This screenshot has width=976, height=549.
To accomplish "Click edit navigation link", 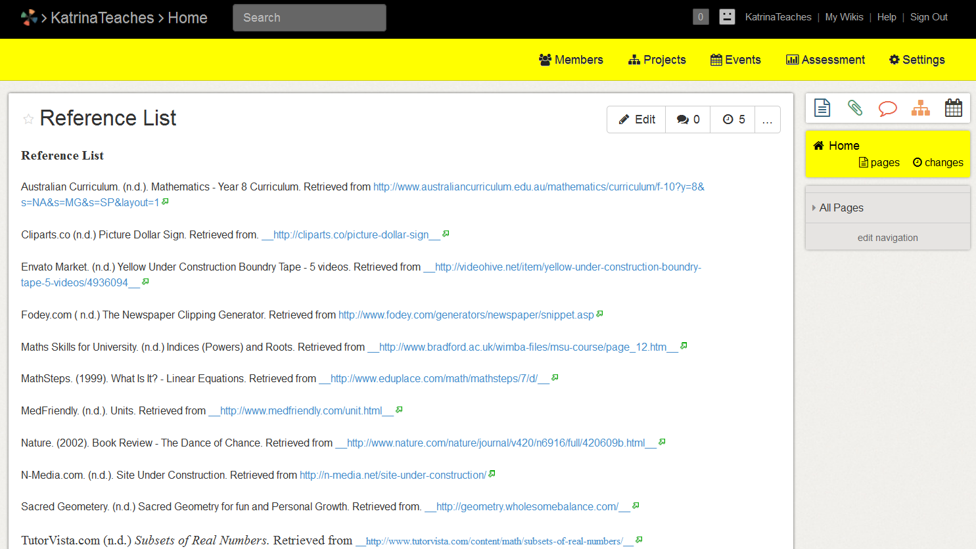I will (888, 238).
